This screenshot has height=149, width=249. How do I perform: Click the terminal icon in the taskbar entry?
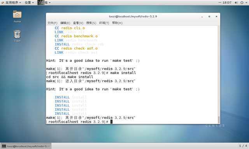click(x=4, y=146)
